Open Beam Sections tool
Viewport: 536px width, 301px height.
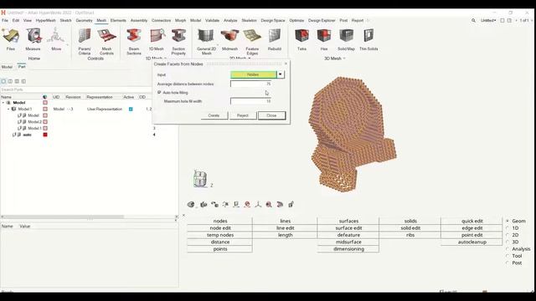coord(134,41)
